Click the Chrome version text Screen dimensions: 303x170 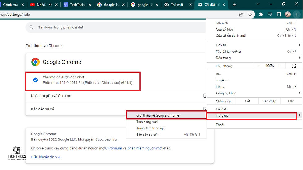pos(87,83)
